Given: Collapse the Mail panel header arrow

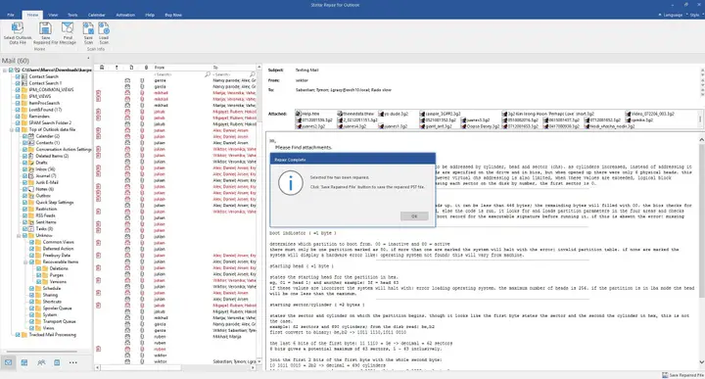Looking at the screenshot, I should click(x=88, y=59).
